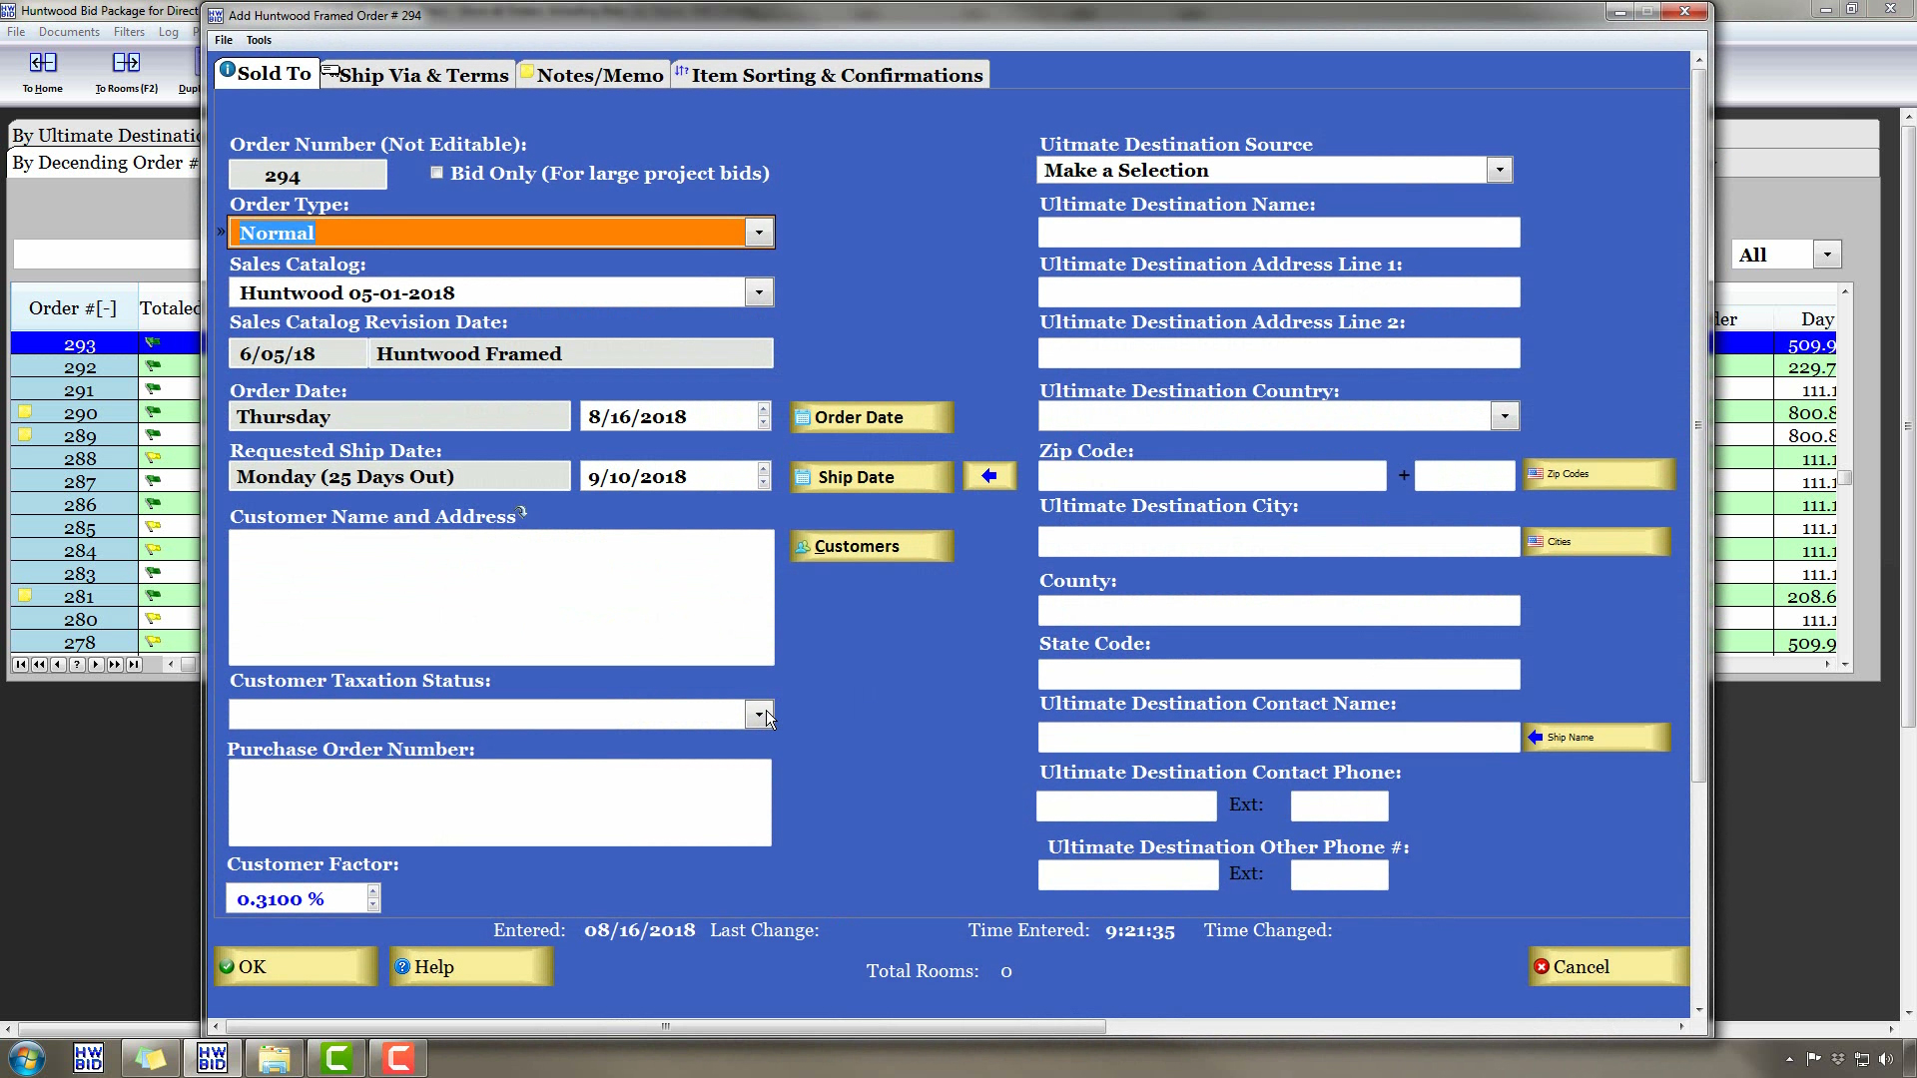The width and height of the screenshot is (1917, 1078).
Task: Click the To Rooms (F2) toolbar icon
Action: tap(126, 64)
